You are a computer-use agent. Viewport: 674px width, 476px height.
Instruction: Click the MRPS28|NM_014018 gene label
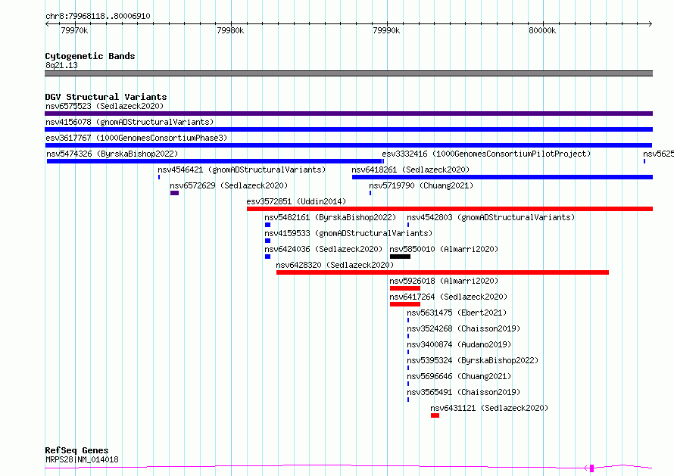pyautogui.click(x=82, y=459)
